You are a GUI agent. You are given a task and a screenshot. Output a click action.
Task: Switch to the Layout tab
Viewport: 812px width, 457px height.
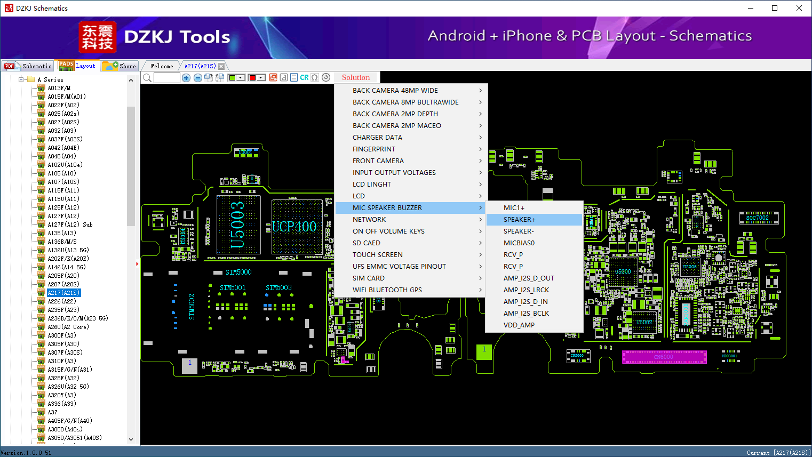point(78,66)
